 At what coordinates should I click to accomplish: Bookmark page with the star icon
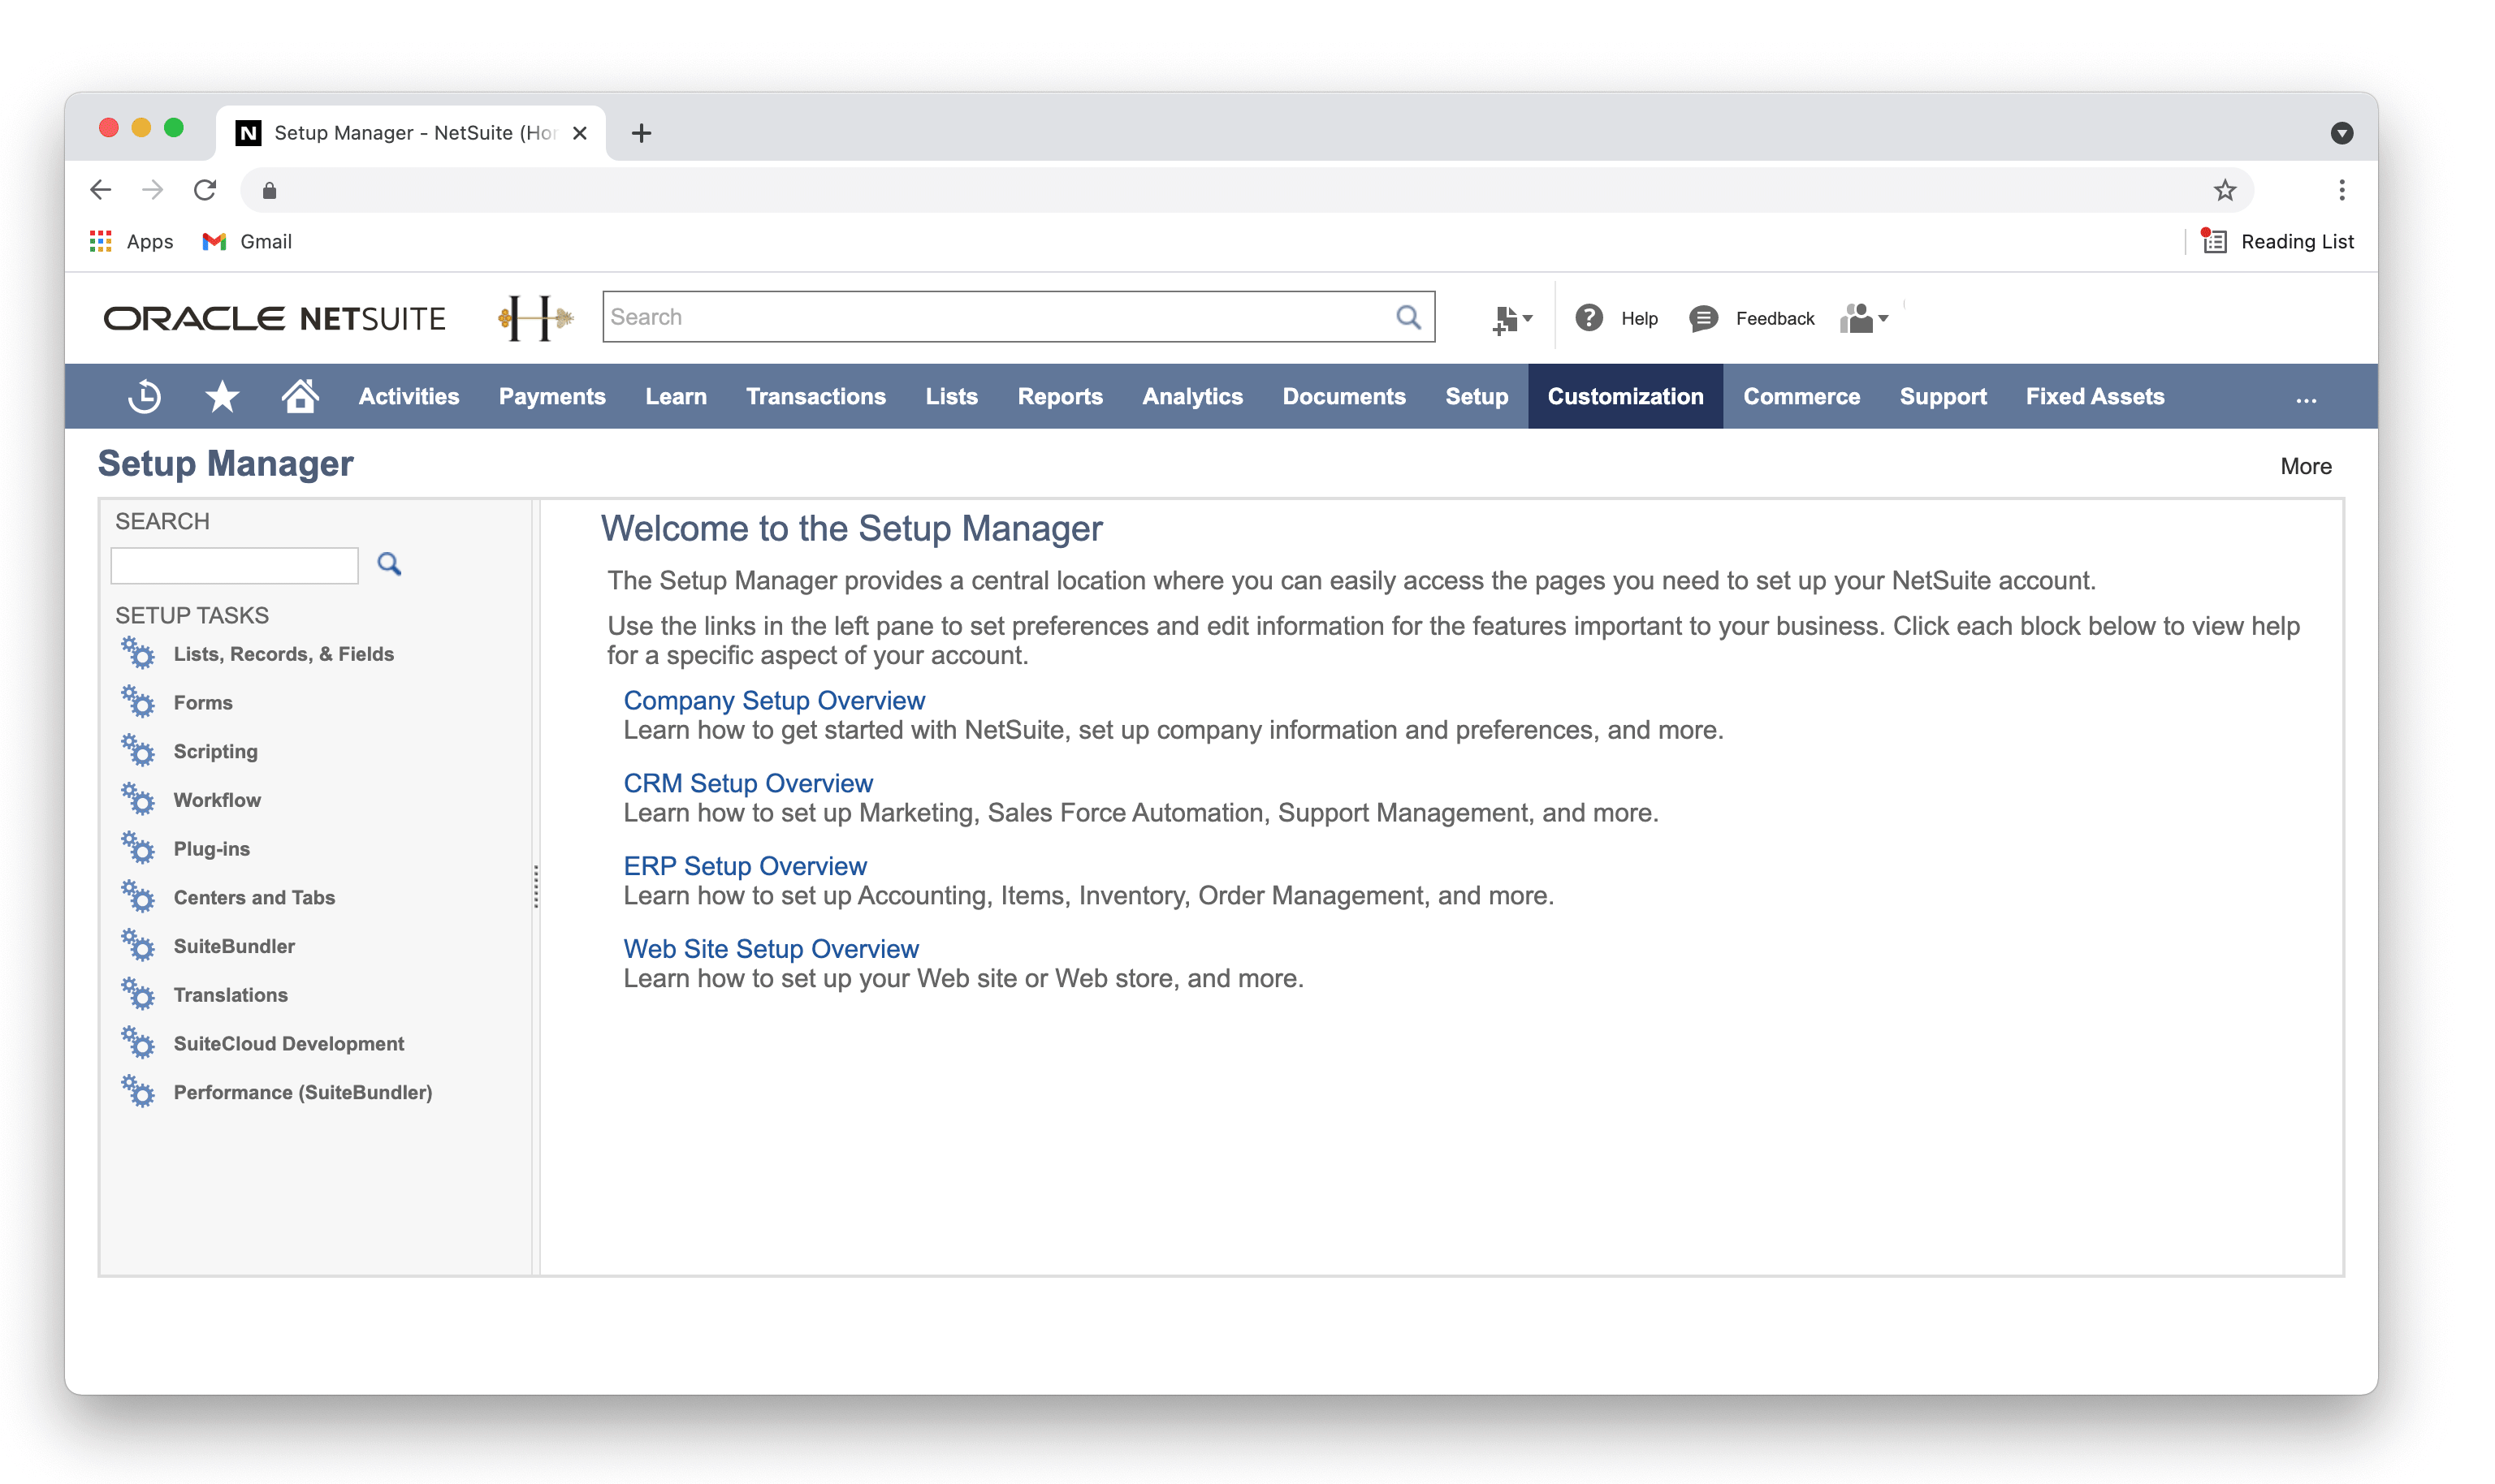(2224, 190)
